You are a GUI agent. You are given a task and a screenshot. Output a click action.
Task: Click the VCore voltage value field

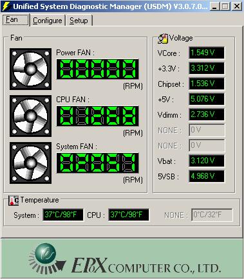(x=207, y=53)
